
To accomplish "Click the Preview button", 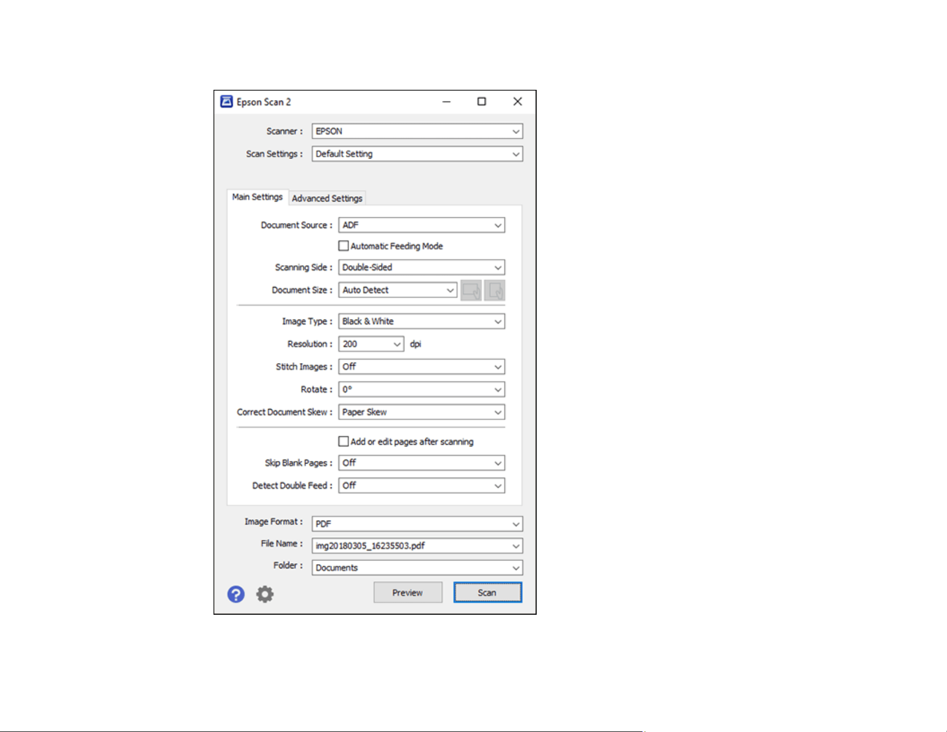I will tap(408, 592).
